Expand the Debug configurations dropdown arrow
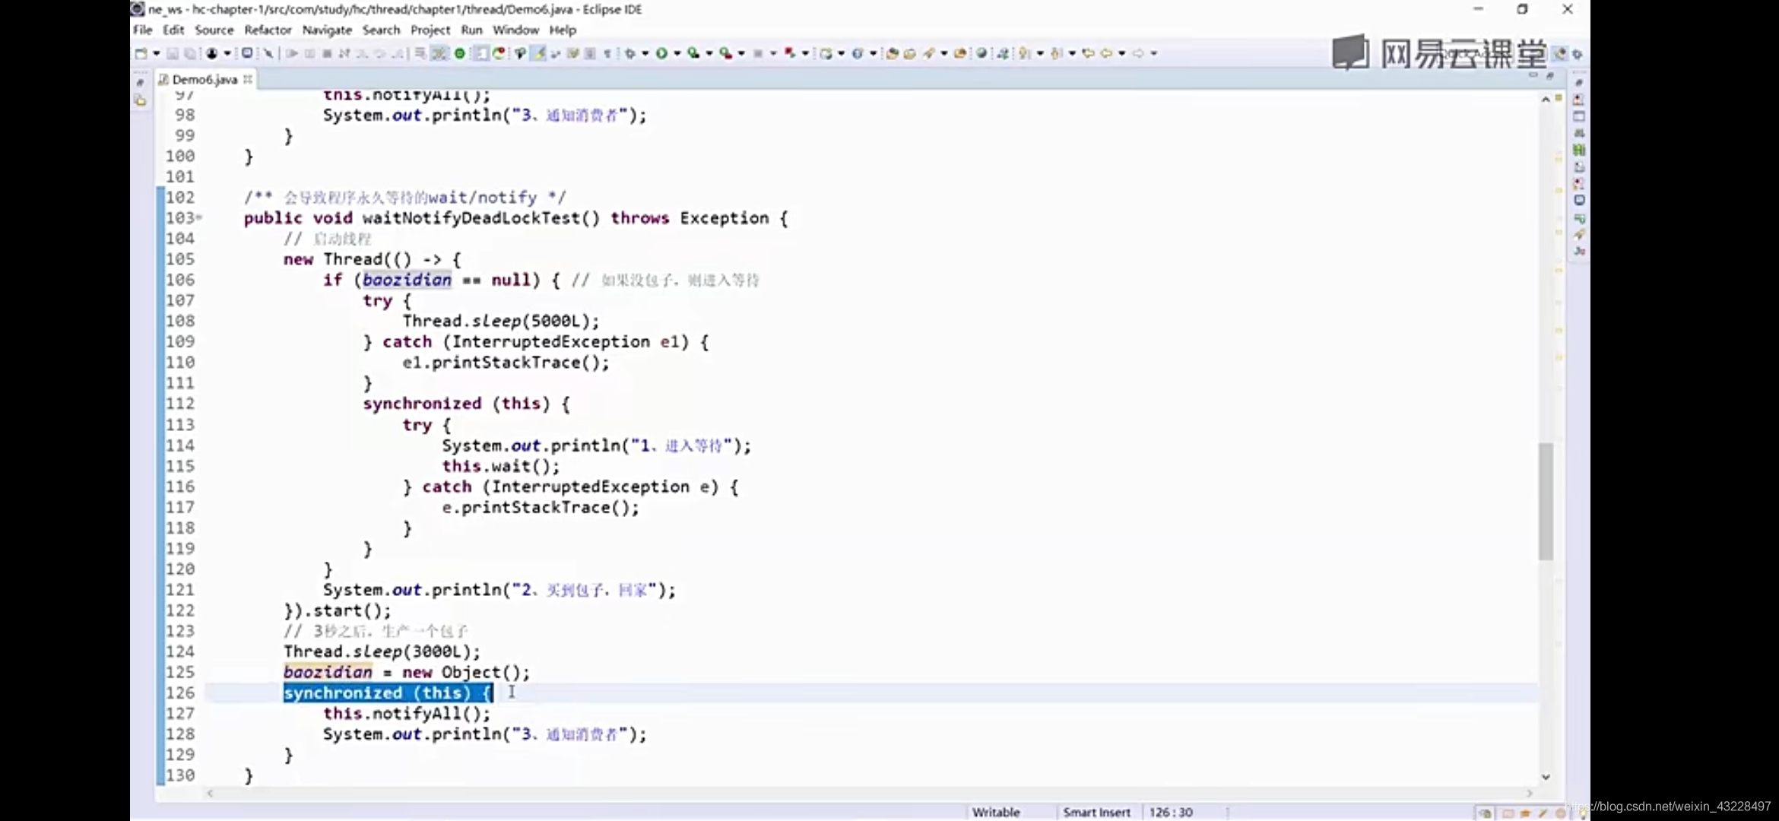 click(645, 53)
